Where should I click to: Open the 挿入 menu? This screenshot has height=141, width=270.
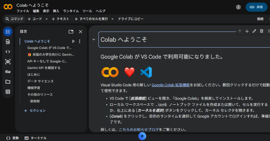click(x=56, y=11)
